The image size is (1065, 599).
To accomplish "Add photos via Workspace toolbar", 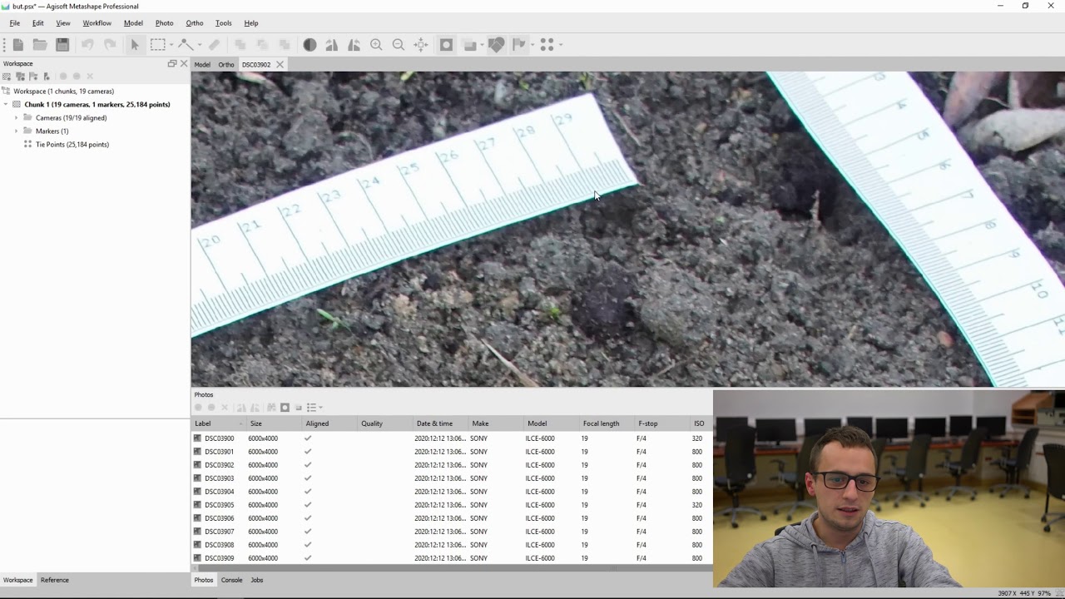I will [20, 77].
